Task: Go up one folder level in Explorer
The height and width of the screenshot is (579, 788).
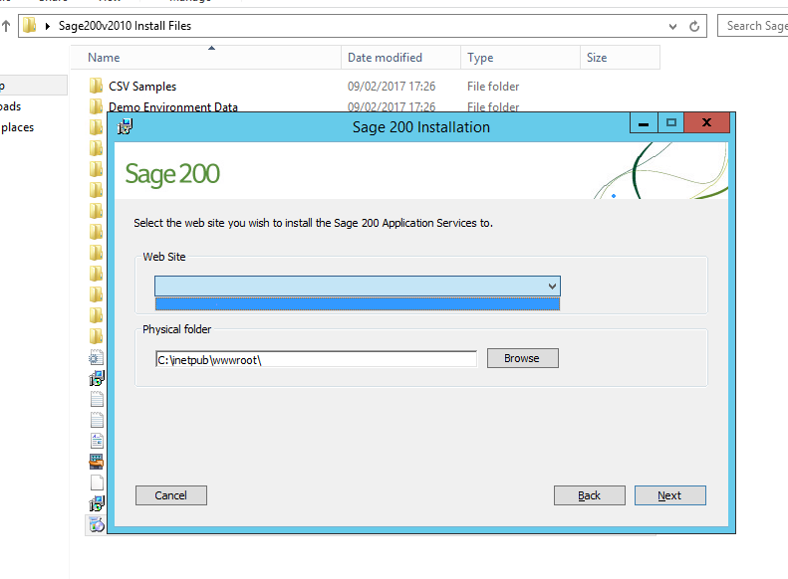Action: 6,26
